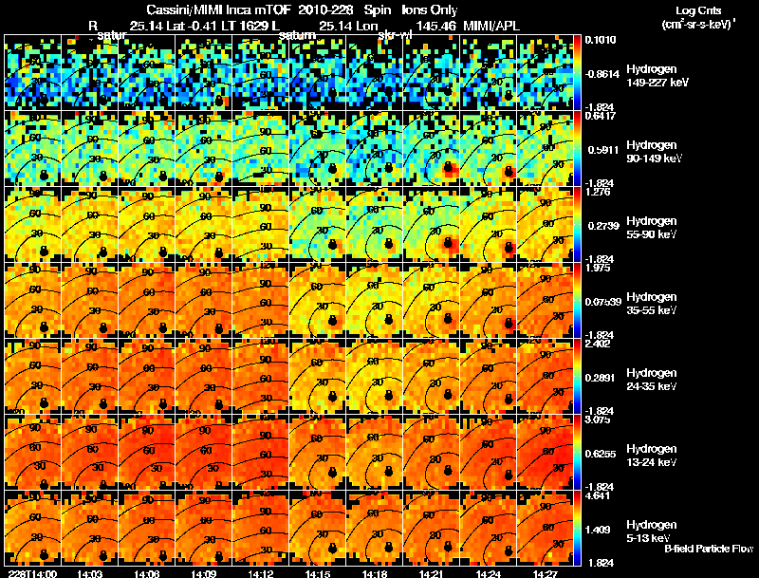Select the 14:18 time label
The width and height of the screenshot is (759, 578).
tap(375, 573)
